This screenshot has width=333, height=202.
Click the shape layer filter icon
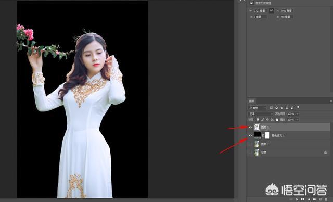point(287,108)
